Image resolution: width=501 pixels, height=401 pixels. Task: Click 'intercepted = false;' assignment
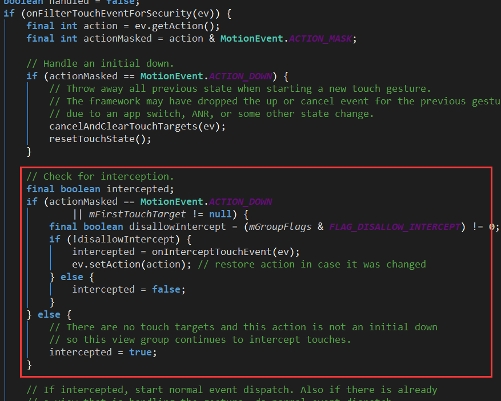click(129, 289)
